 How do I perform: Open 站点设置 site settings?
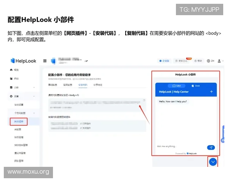pyautogui.click(x=19, y=105)
